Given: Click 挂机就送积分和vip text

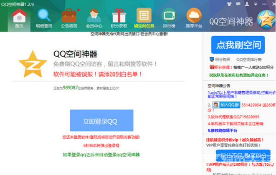Looking at the screenshot, I should pyautogui.click(x=235, y=140).
